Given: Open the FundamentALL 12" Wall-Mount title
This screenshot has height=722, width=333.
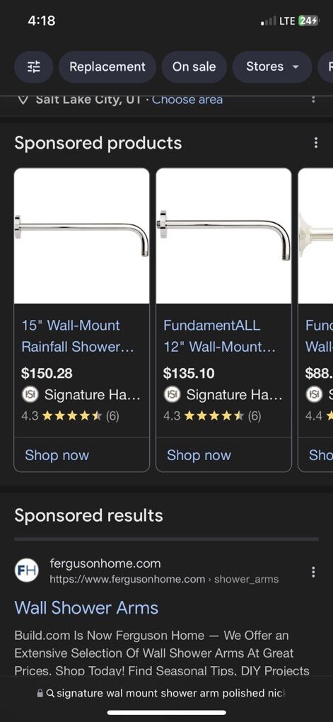Looking at the screenshot, I should point(220,336).
